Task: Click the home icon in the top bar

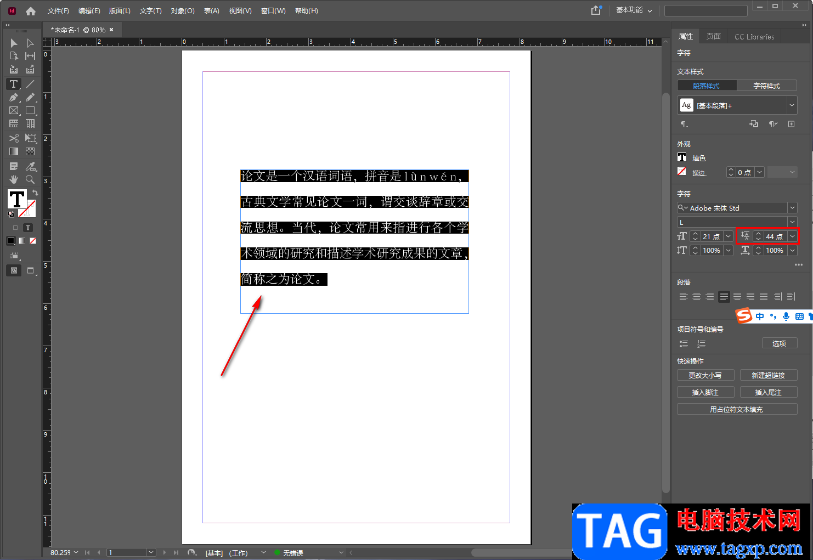Action: (x=31, y=11)
